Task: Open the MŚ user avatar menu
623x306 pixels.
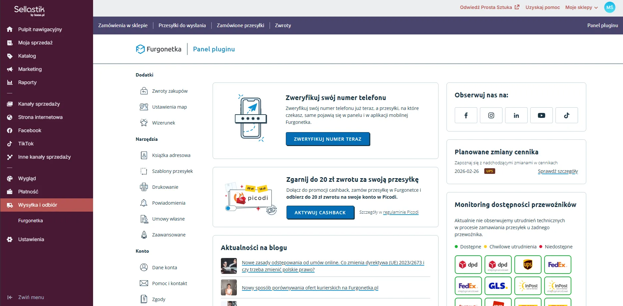Action: [609, 7]
